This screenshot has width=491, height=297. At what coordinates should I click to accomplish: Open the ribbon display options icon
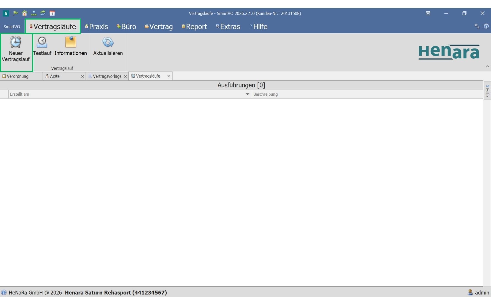coord(428,13)
